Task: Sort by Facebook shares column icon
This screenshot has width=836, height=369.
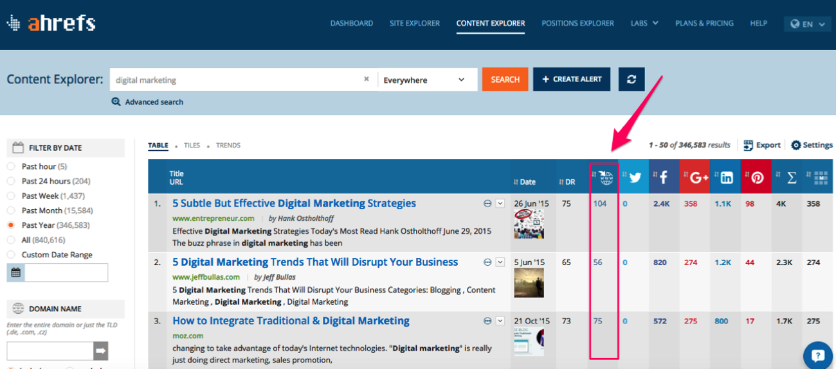Action: 664,178
